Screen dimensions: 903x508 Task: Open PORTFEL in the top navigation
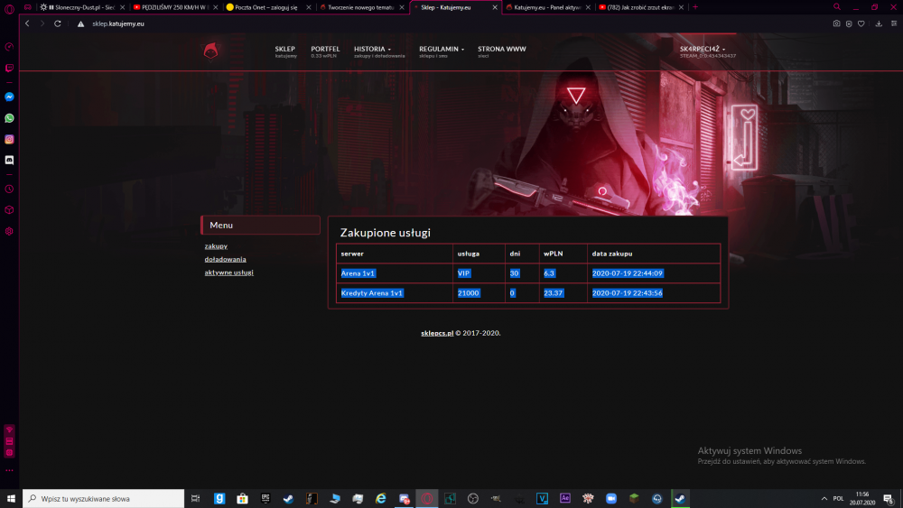pyautogui.click(x=325, y=51)
